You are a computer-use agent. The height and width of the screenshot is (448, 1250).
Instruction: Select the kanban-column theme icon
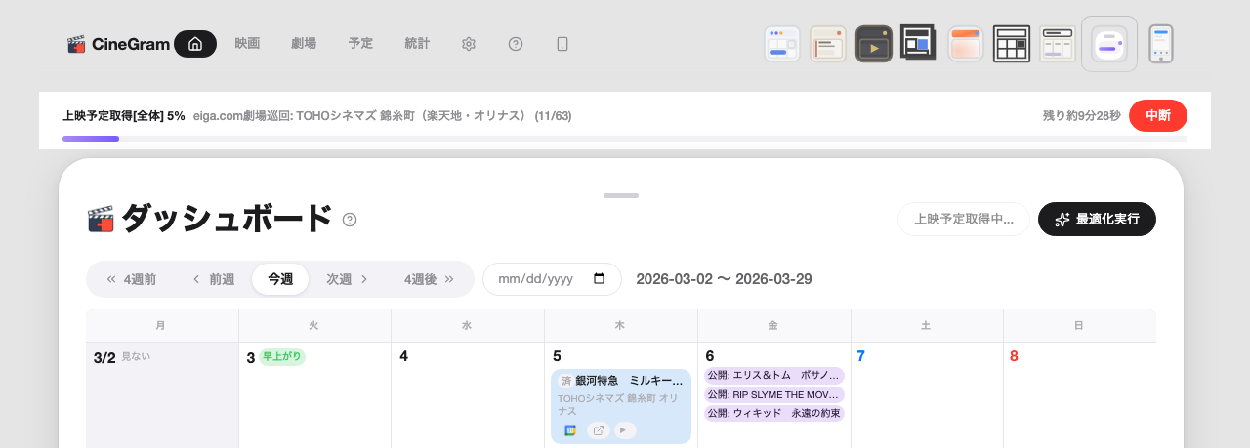pos(1058,44)
